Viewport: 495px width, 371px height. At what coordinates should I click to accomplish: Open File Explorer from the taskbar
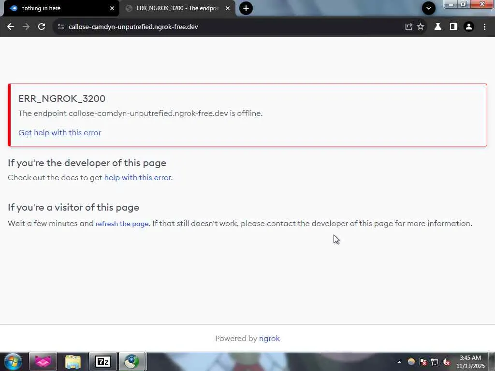coord(73,361)
